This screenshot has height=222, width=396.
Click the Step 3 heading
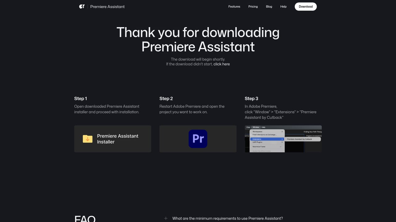click(x=251, y=99)
